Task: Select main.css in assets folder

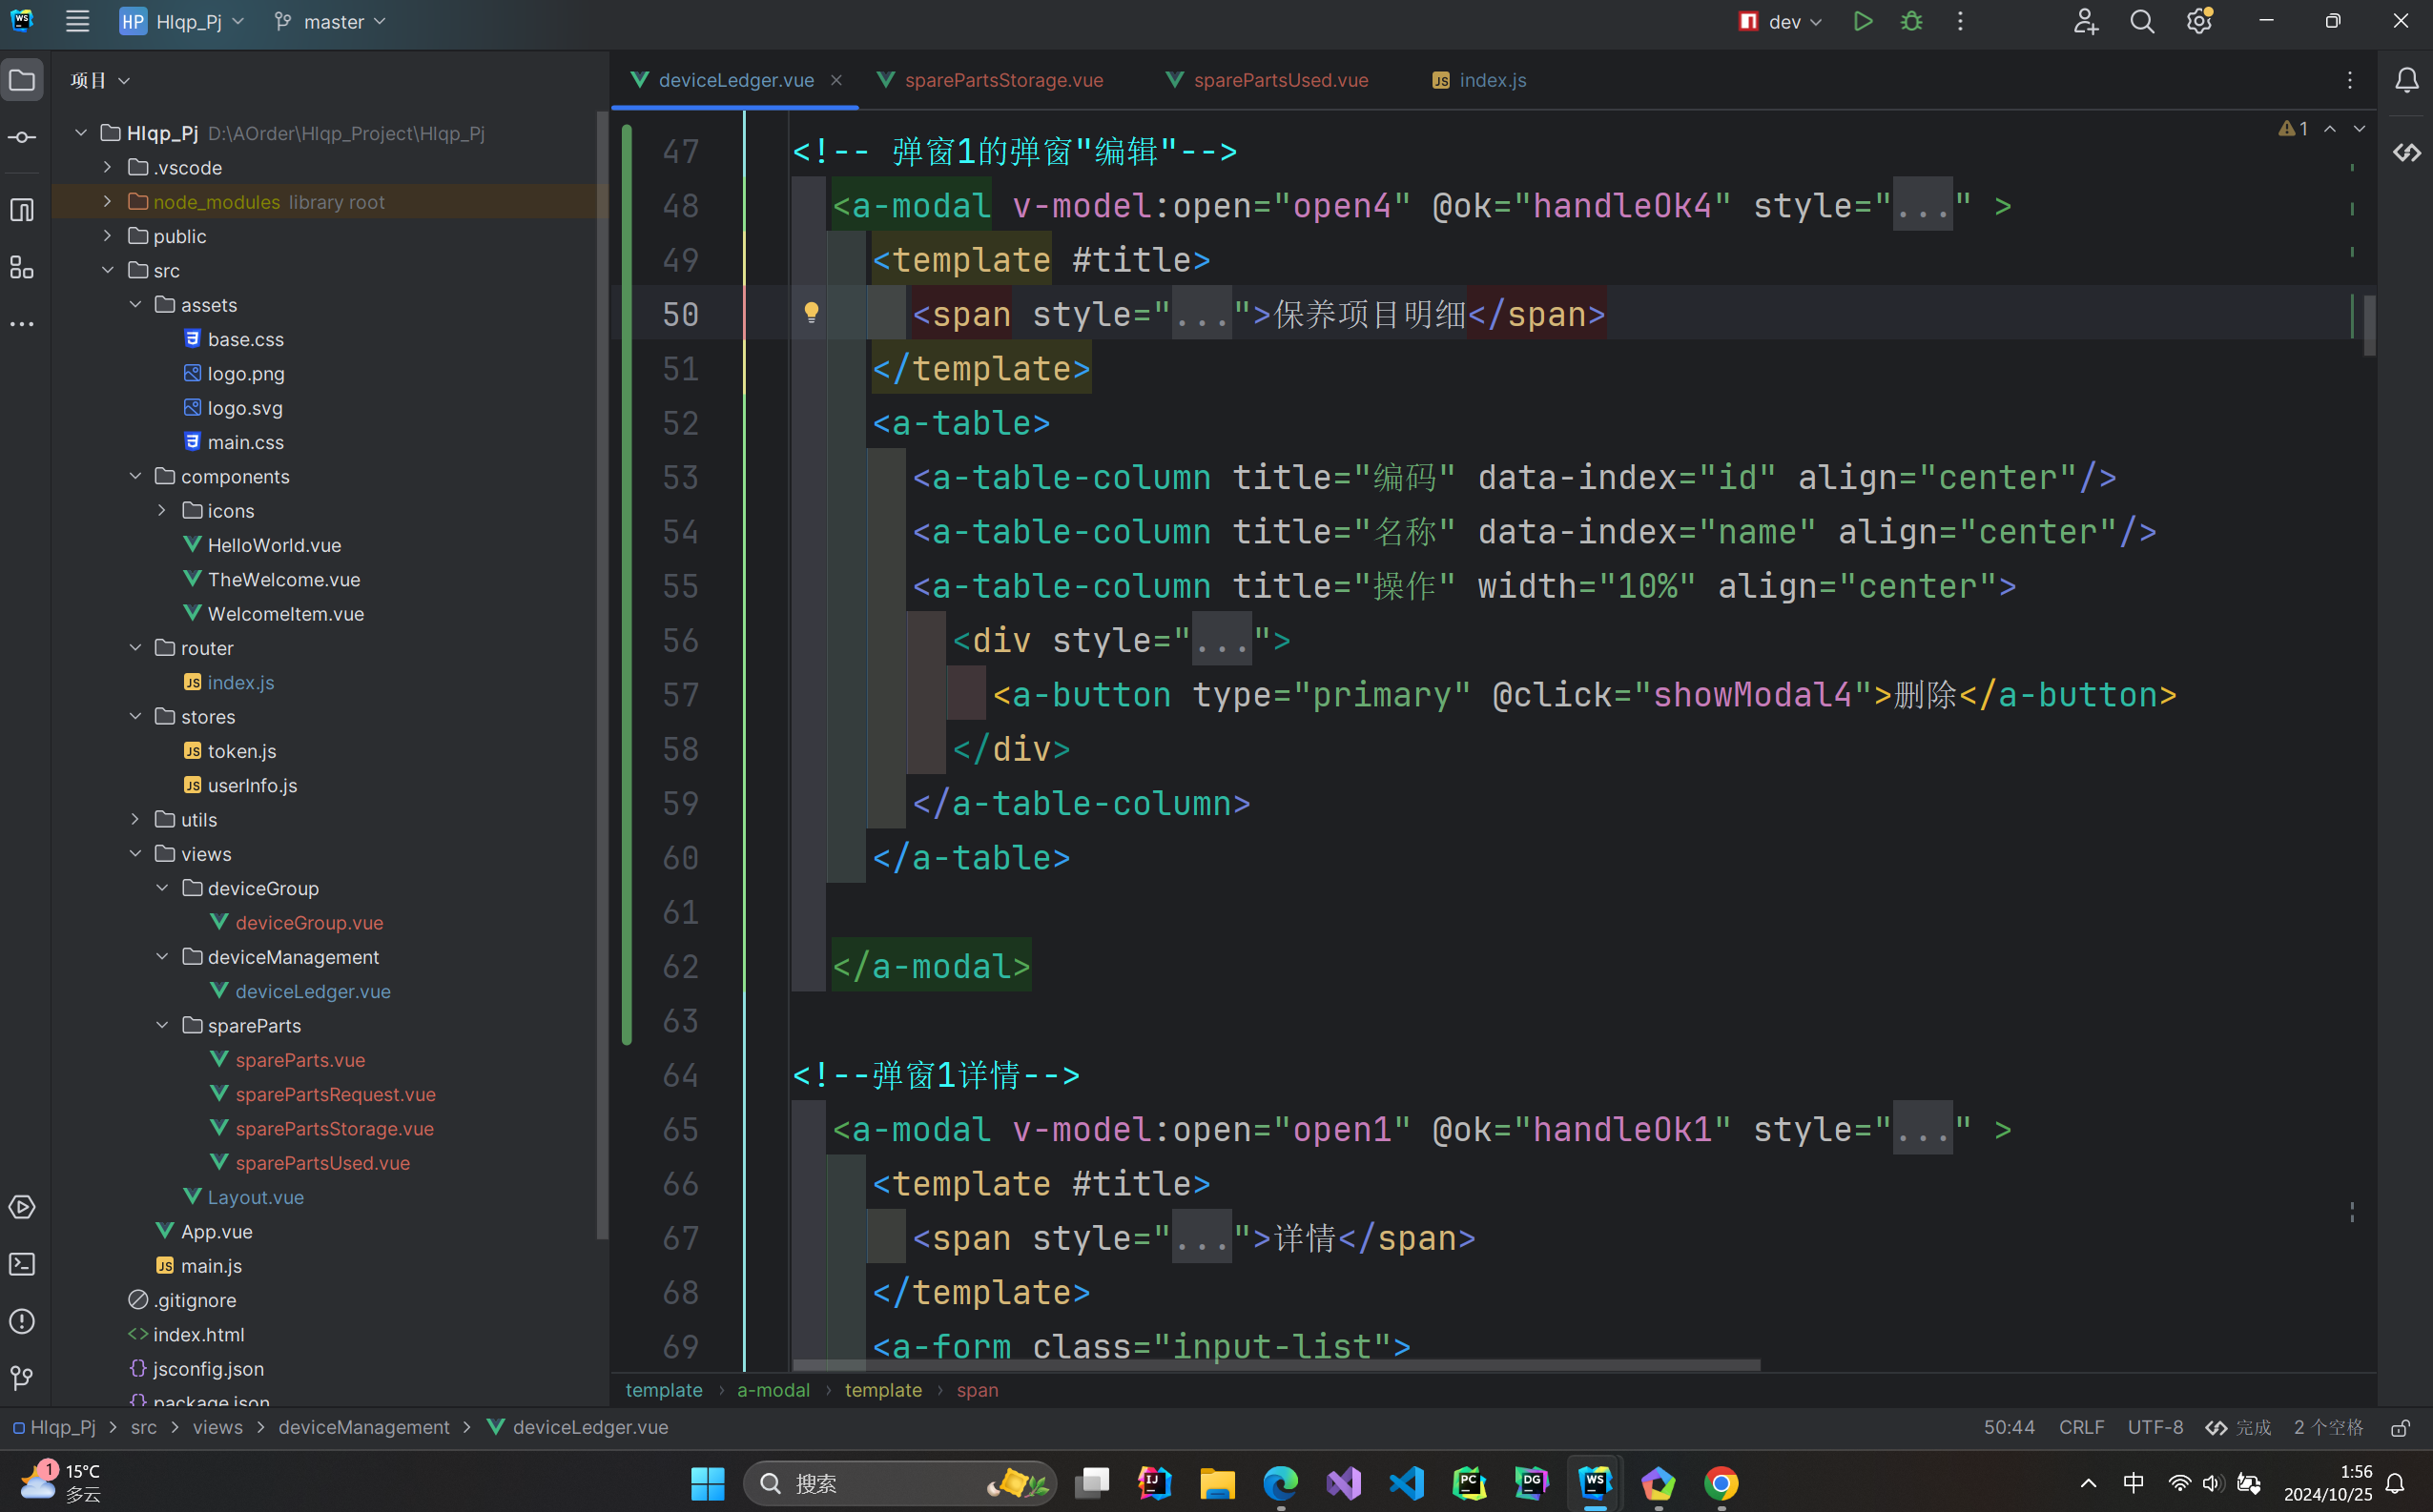Action: [245, 442]
